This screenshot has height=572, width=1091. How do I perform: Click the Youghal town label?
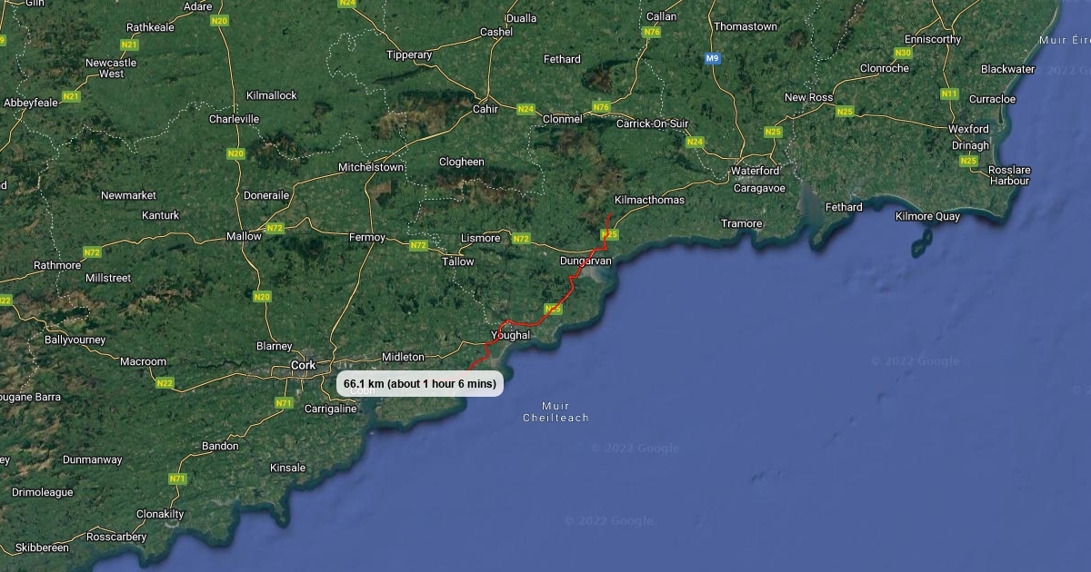(x=510, y=335)
